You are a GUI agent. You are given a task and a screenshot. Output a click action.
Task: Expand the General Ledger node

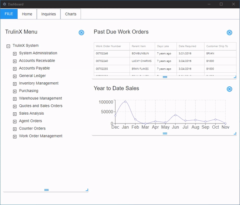click(x=15, y=76)
